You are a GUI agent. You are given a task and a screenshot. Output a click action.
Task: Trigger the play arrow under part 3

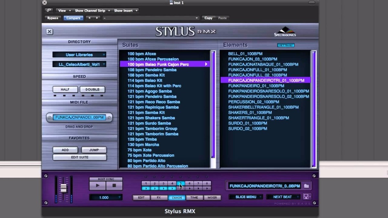pos(163,188)
